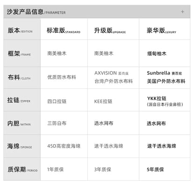Click the YKK拉链 text
Screen dimensions: 194x183
(x=157, y=98)
